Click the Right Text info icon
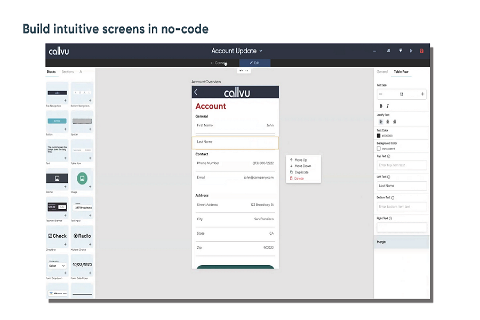 (390, 219)
